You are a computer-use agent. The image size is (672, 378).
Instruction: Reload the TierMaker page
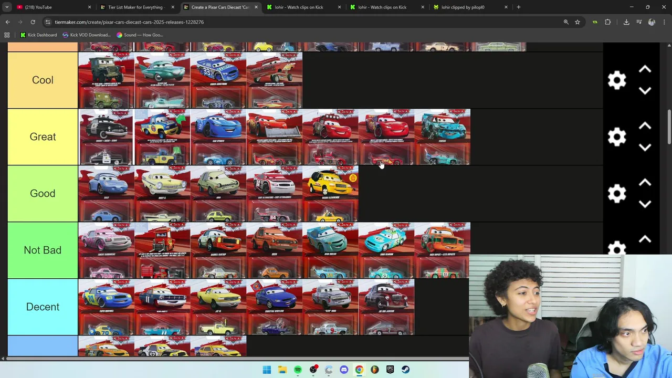click(33, 22)
